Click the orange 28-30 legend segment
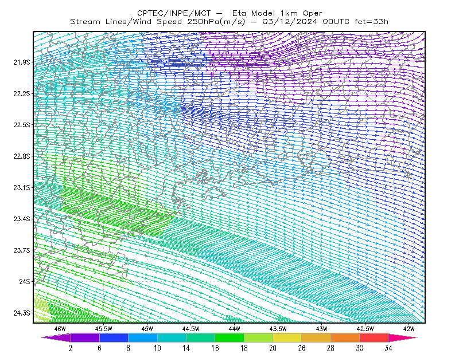The width and height of the screenshot is (459, 354). pos(345,337)
